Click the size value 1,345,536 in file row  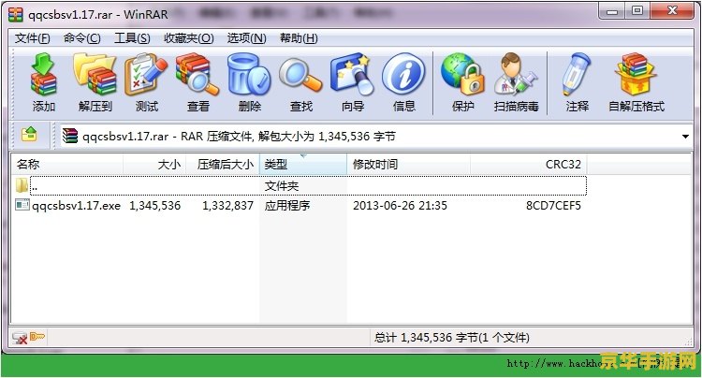click(154, 205)
